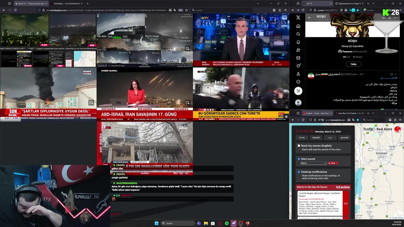Toggle Desktop notifications checkbox
This screenshot has height=227, width=404.
(299, 172)
